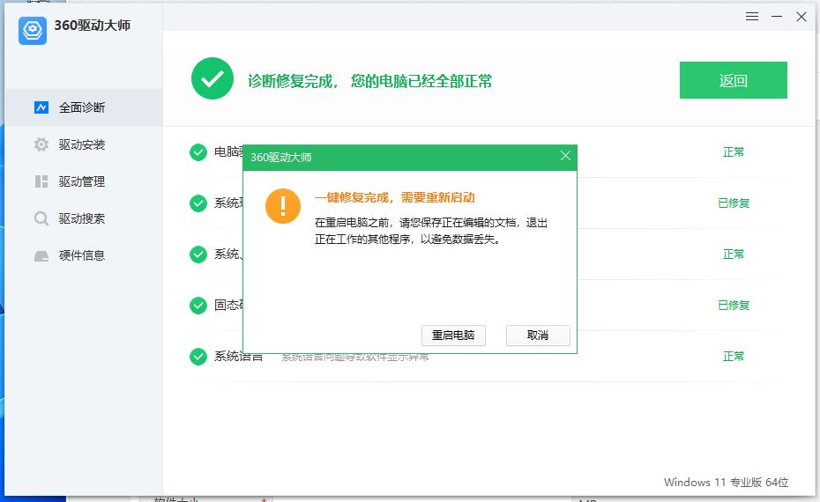
Task: Click the orange warning icon in dialog
Action: point(283,206)
